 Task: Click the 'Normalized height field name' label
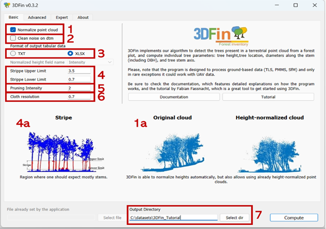click(x=37, y=62)
